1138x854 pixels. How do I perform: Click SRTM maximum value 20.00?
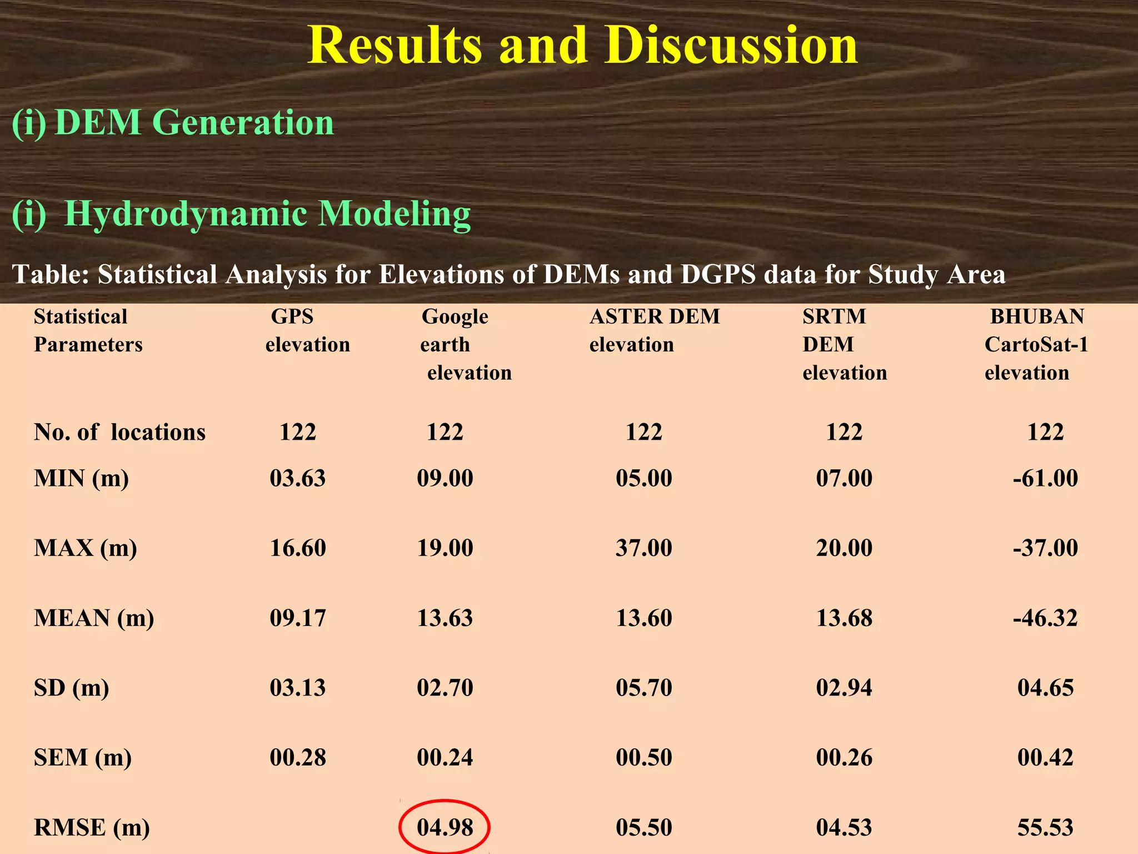[844, 549]
